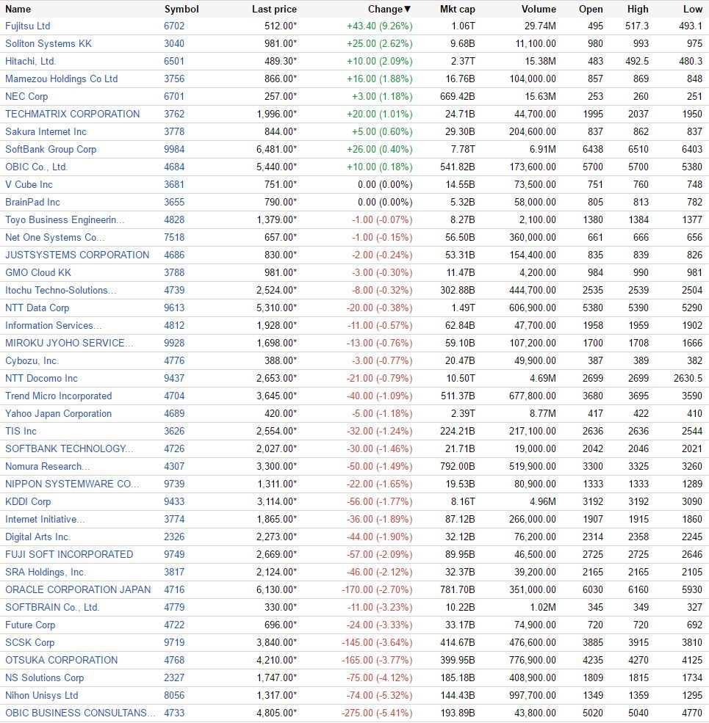Viewport: 709px width, 723px height.
Task: Open the NEC Corp stock link
Action: 26,97
